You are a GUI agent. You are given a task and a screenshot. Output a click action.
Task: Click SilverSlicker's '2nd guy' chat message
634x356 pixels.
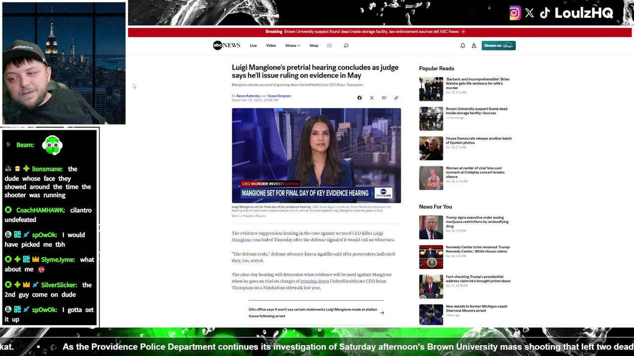coord(48,290)
